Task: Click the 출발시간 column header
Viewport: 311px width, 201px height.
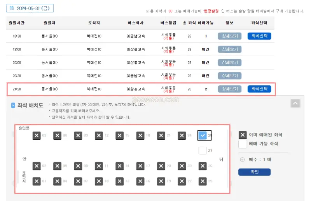Action: (17, 23)
